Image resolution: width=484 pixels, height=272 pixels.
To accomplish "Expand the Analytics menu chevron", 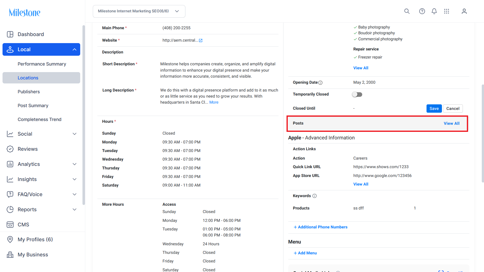I will coord(74,164).
